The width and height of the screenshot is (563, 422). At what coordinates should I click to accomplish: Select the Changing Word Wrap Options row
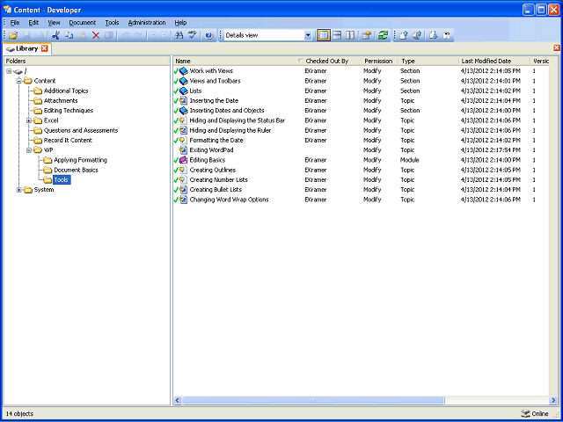[361, 200]
